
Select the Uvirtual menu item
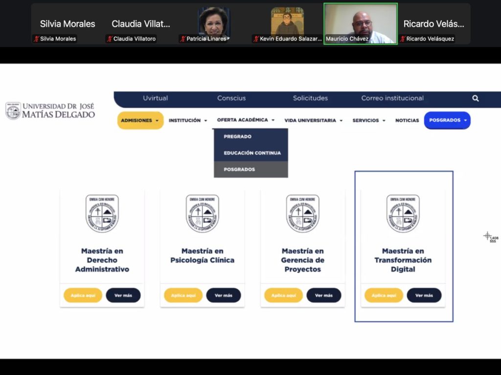tap(155, 98)
